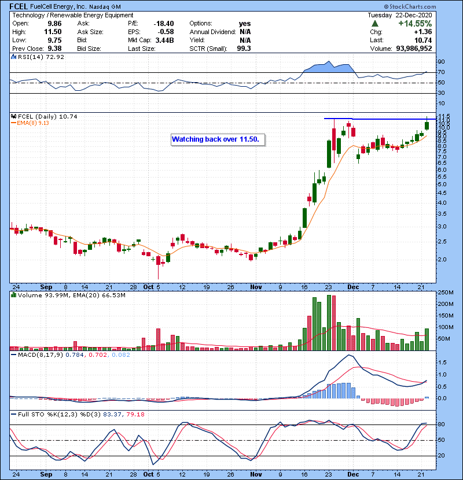Click the blue horizontal resistance line at 11.50
The image size is (463, 480).
tap(380, 119)
